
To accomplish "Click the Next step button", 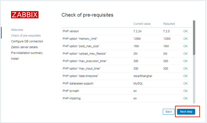I will tap(186, 112).
